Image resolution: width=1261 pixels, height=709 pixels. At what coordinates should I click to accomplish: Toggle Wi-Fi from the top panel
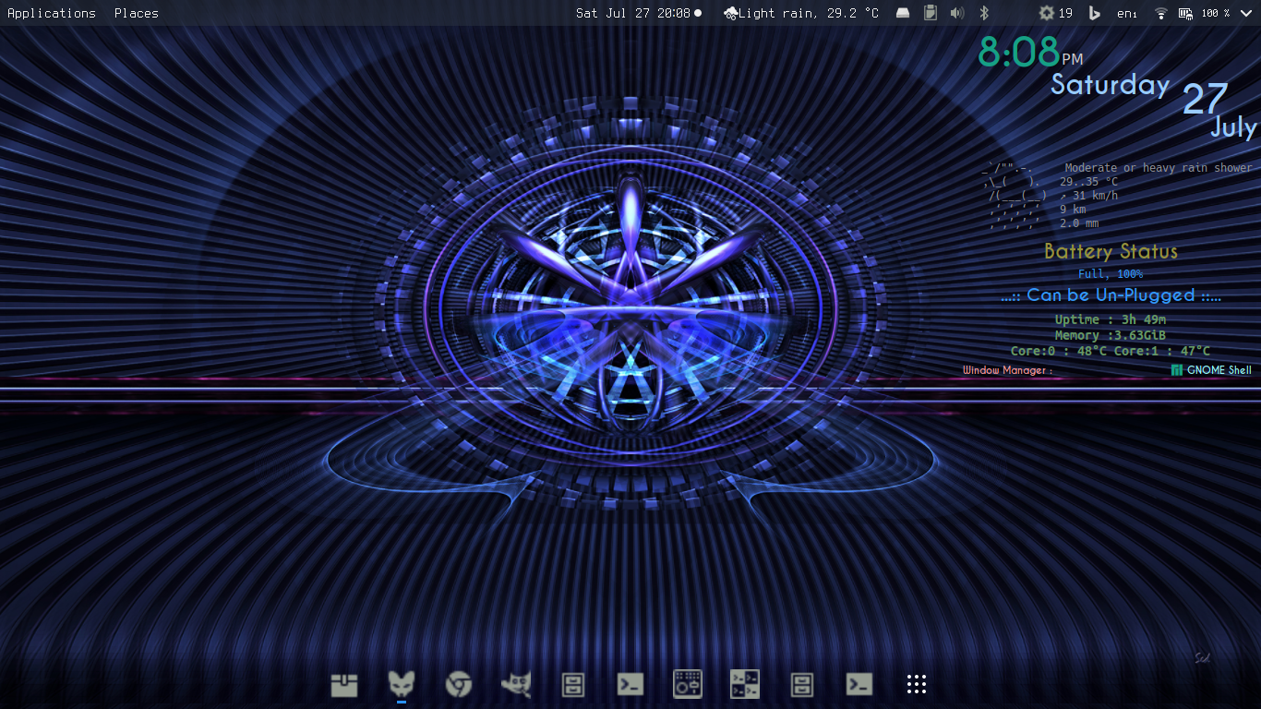[1160, 13]
